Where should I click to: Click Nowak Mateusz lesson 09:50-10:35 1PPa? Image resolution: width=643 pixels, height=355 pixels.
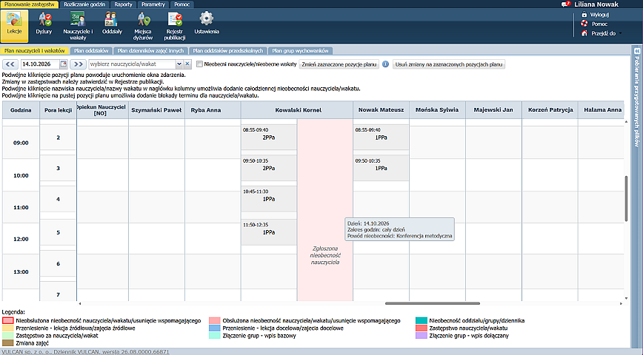(381, 169)
